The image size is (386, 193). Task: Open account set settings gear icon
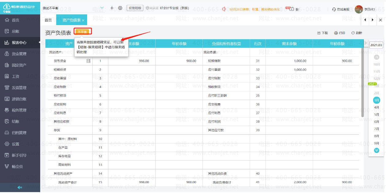pyautogui.click(x=120, y=8)
